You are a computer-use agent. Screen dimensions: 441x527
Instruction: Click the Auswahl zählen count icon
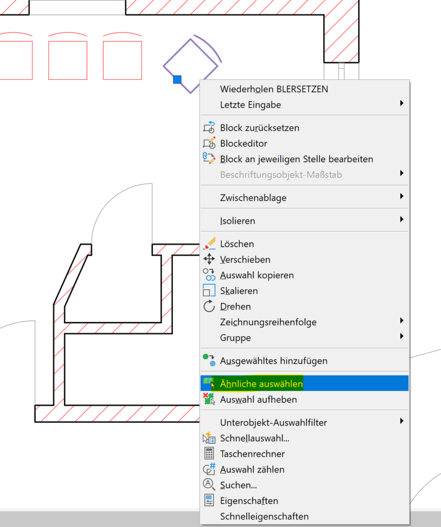pos(209,469)
